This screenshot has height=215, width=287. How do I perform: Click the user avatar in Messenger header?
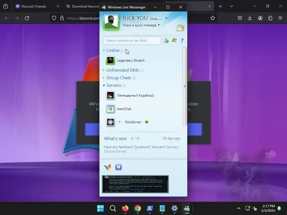111,22
